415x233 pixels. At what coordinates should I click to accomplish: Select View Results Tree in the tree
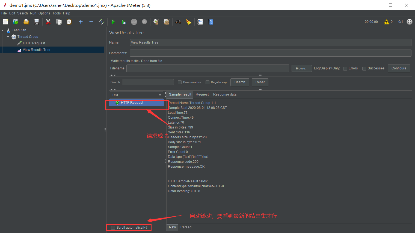coord(36,50)
